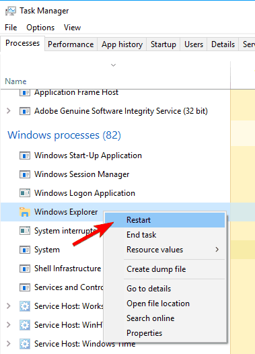Click the sort chevron above the Name column
The image size is (255, 354).
tap(113, 65)
